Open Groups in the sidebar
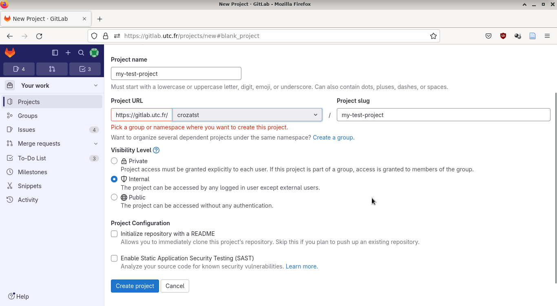The width and height of the screenshot is (557, 306). tap(28, 116)
